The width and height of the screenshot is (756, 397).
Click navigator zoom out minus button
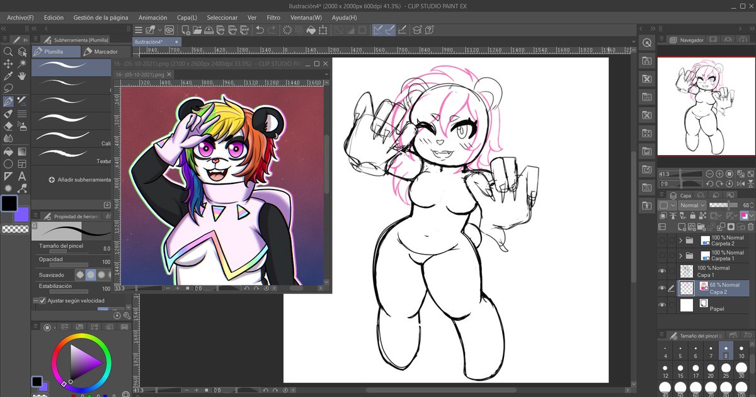710,174
